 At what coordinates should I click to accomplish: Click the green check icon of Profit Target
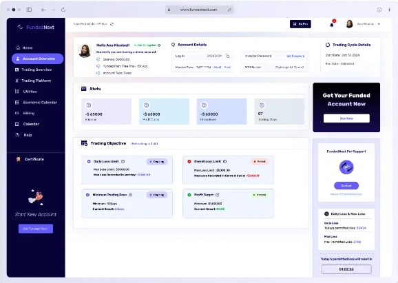[x=189, y=195]
